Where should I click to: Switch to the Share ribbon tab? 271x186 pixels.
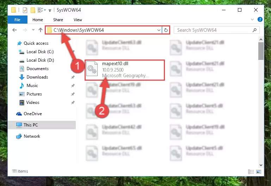(58, 20)
